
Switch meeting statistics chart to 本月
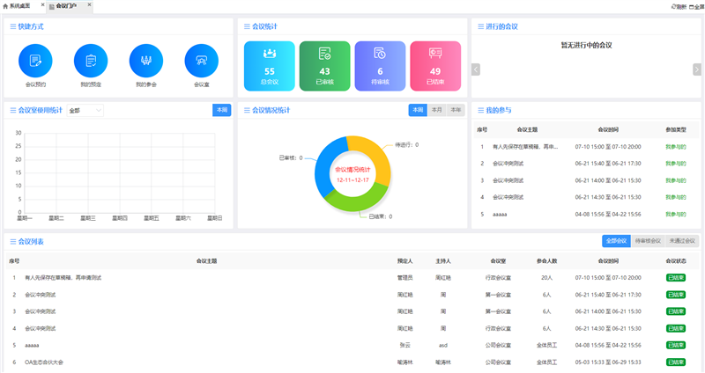pos(436,110)
